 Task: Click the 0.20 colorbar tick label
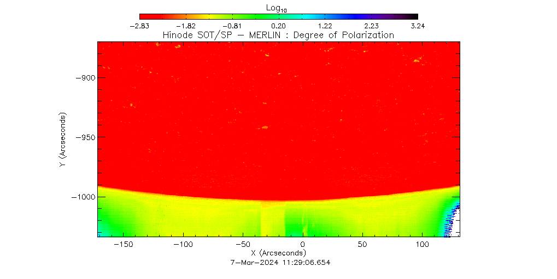point(278,26)
